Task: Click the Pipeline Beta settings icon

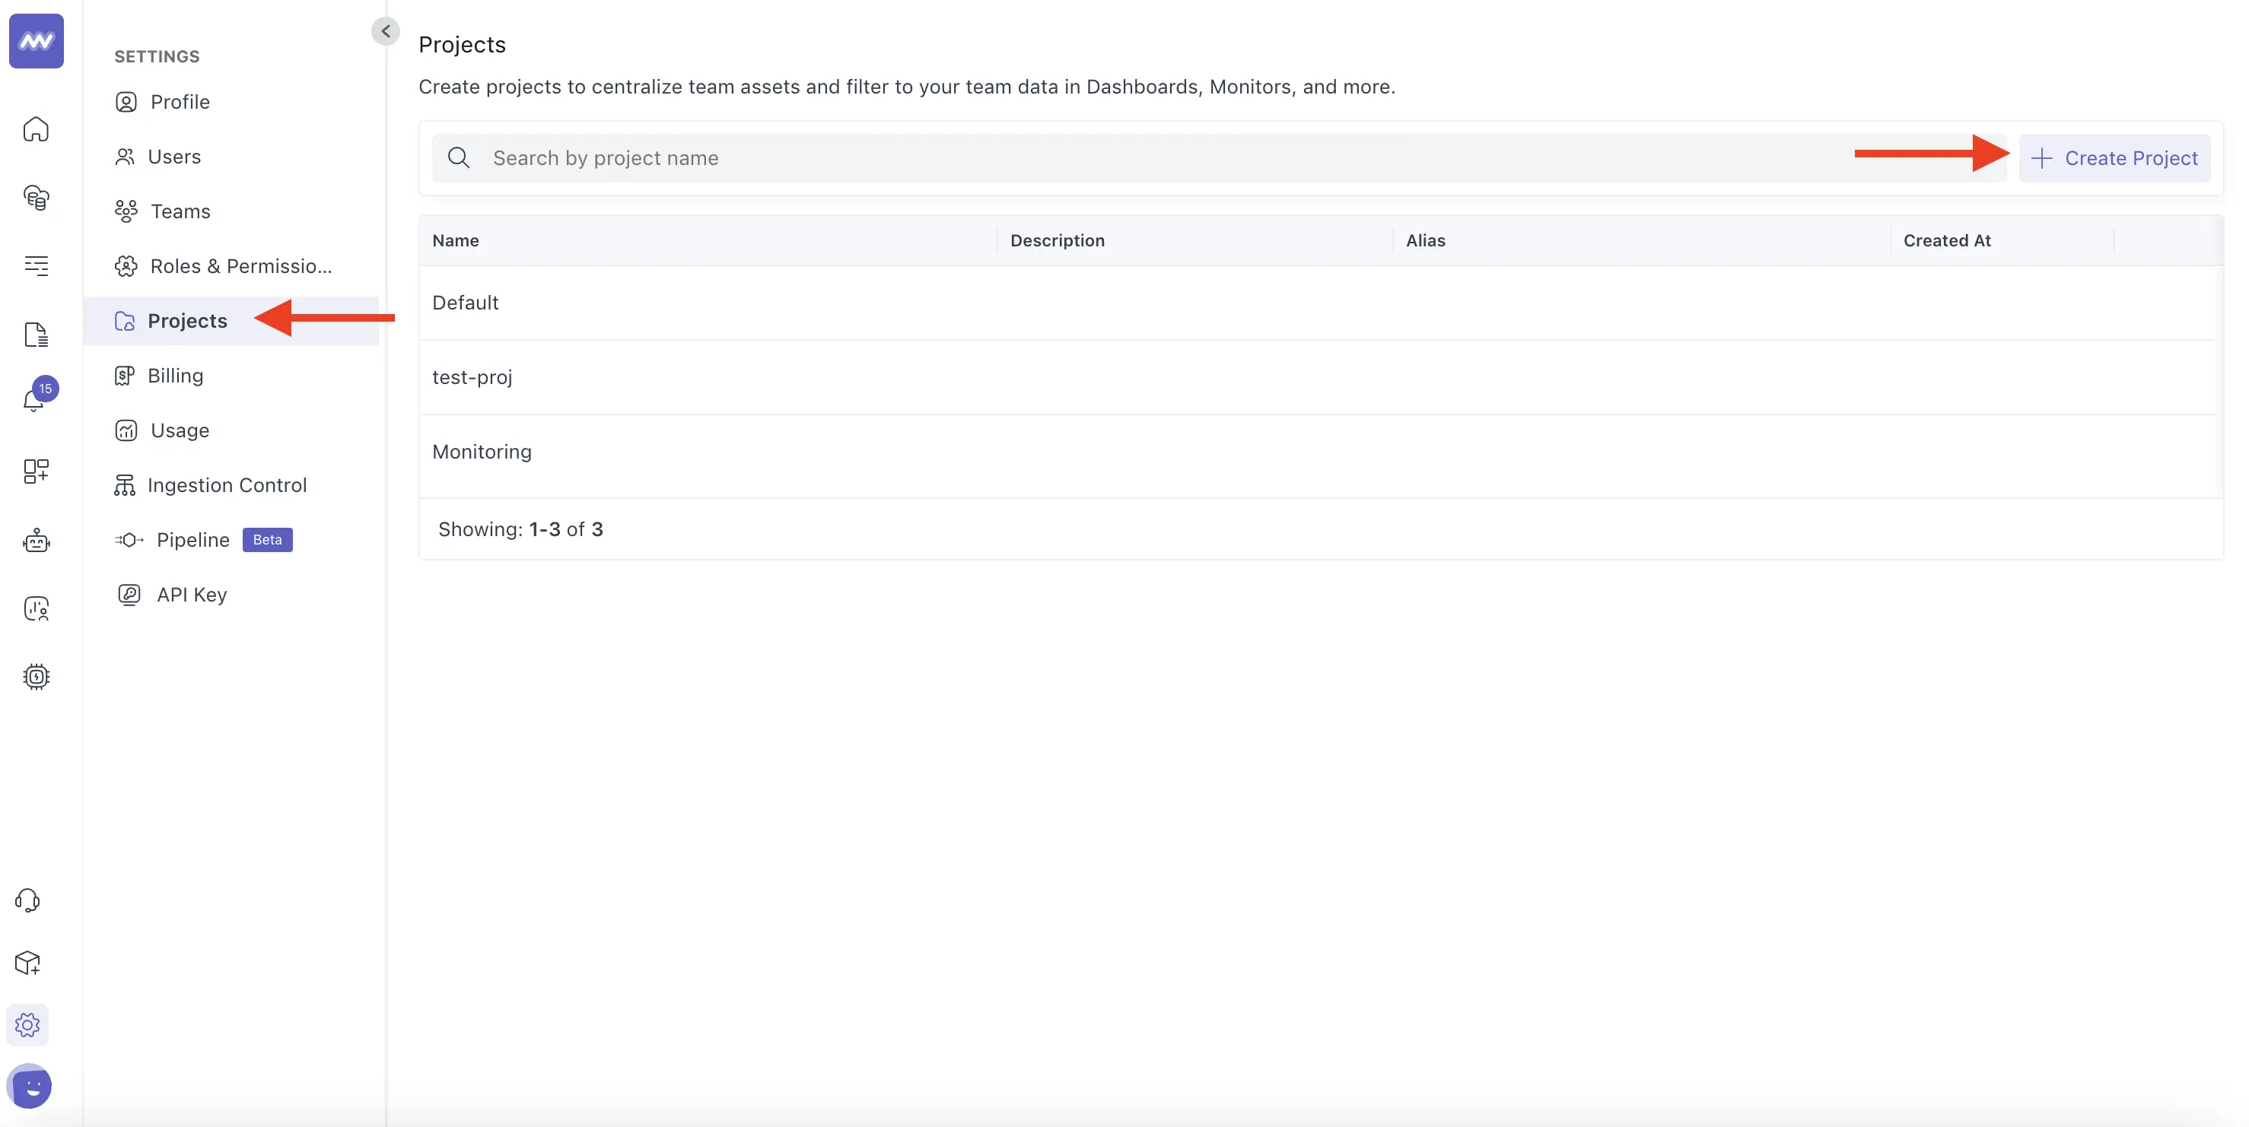Action: coord(126,539)
